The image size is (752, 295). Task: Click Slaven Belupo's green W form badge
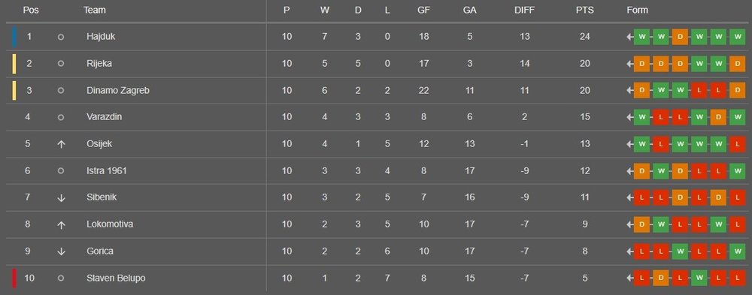tap(699, 278)
